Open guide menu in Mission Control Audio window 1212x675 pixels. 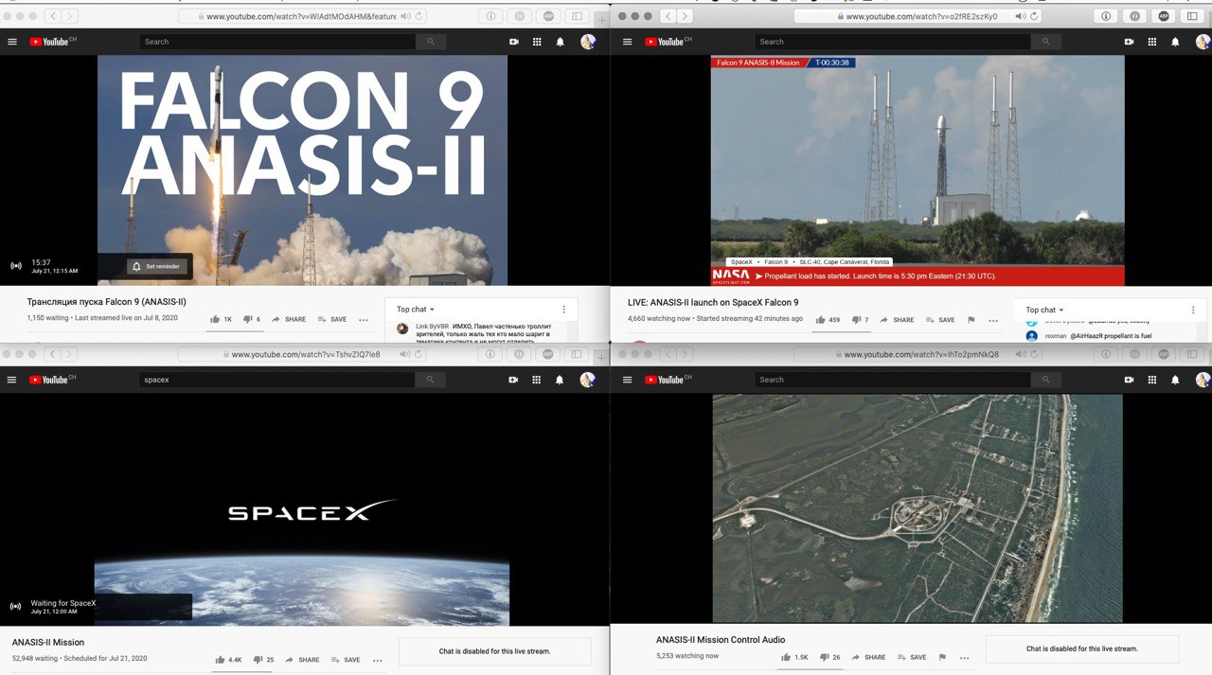pos(628,380)
